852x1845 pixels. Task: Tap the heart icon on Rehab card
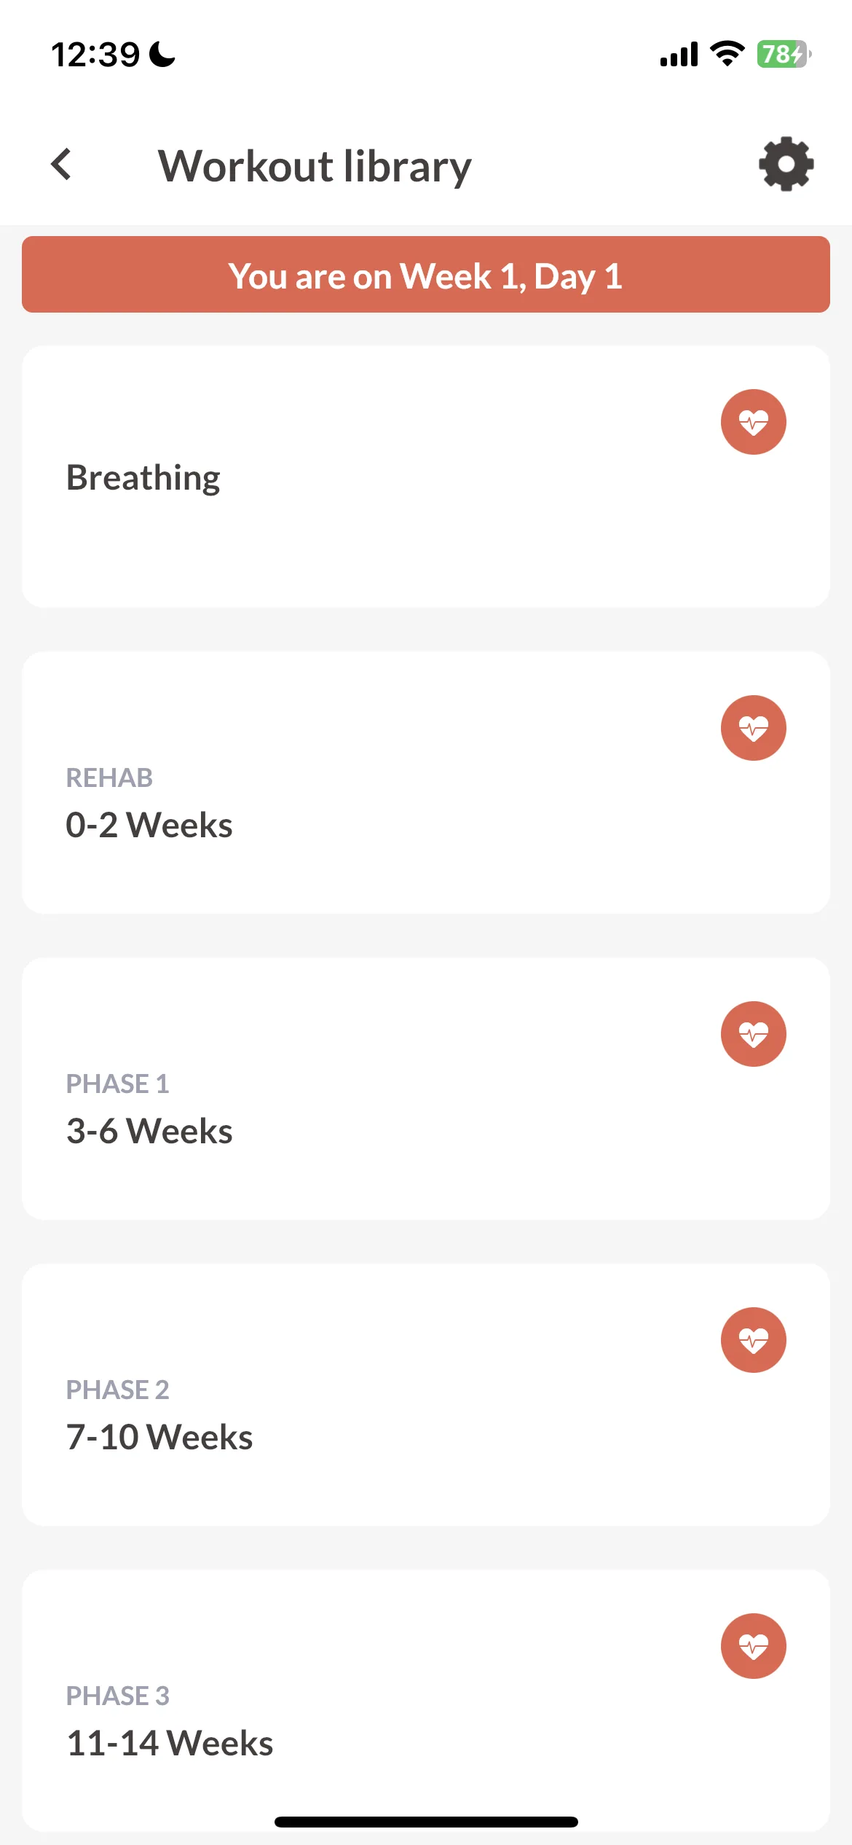point(753,728)
